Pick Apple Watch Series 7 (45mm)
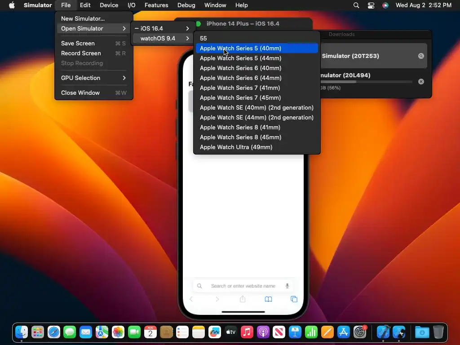The width and height of the screenshot is (460, 345). click(x=257, y=97)
